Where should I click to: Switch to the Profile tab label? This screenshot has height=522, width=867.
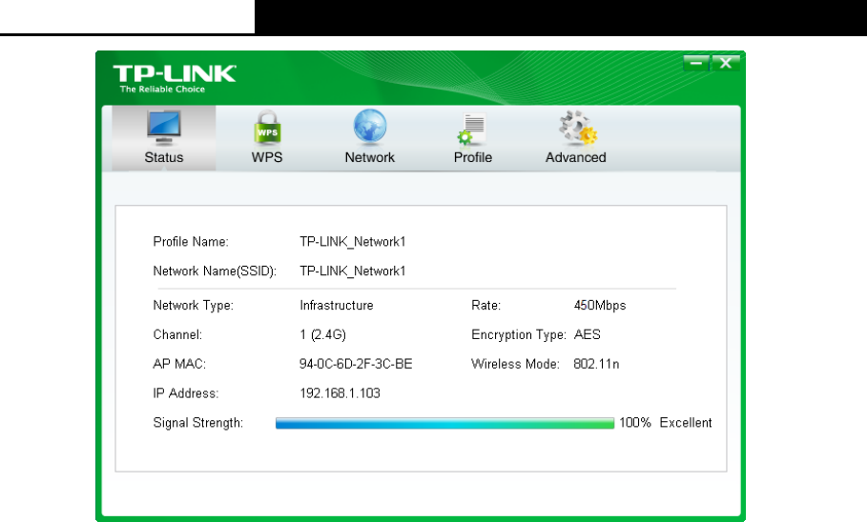pos(473,157)
